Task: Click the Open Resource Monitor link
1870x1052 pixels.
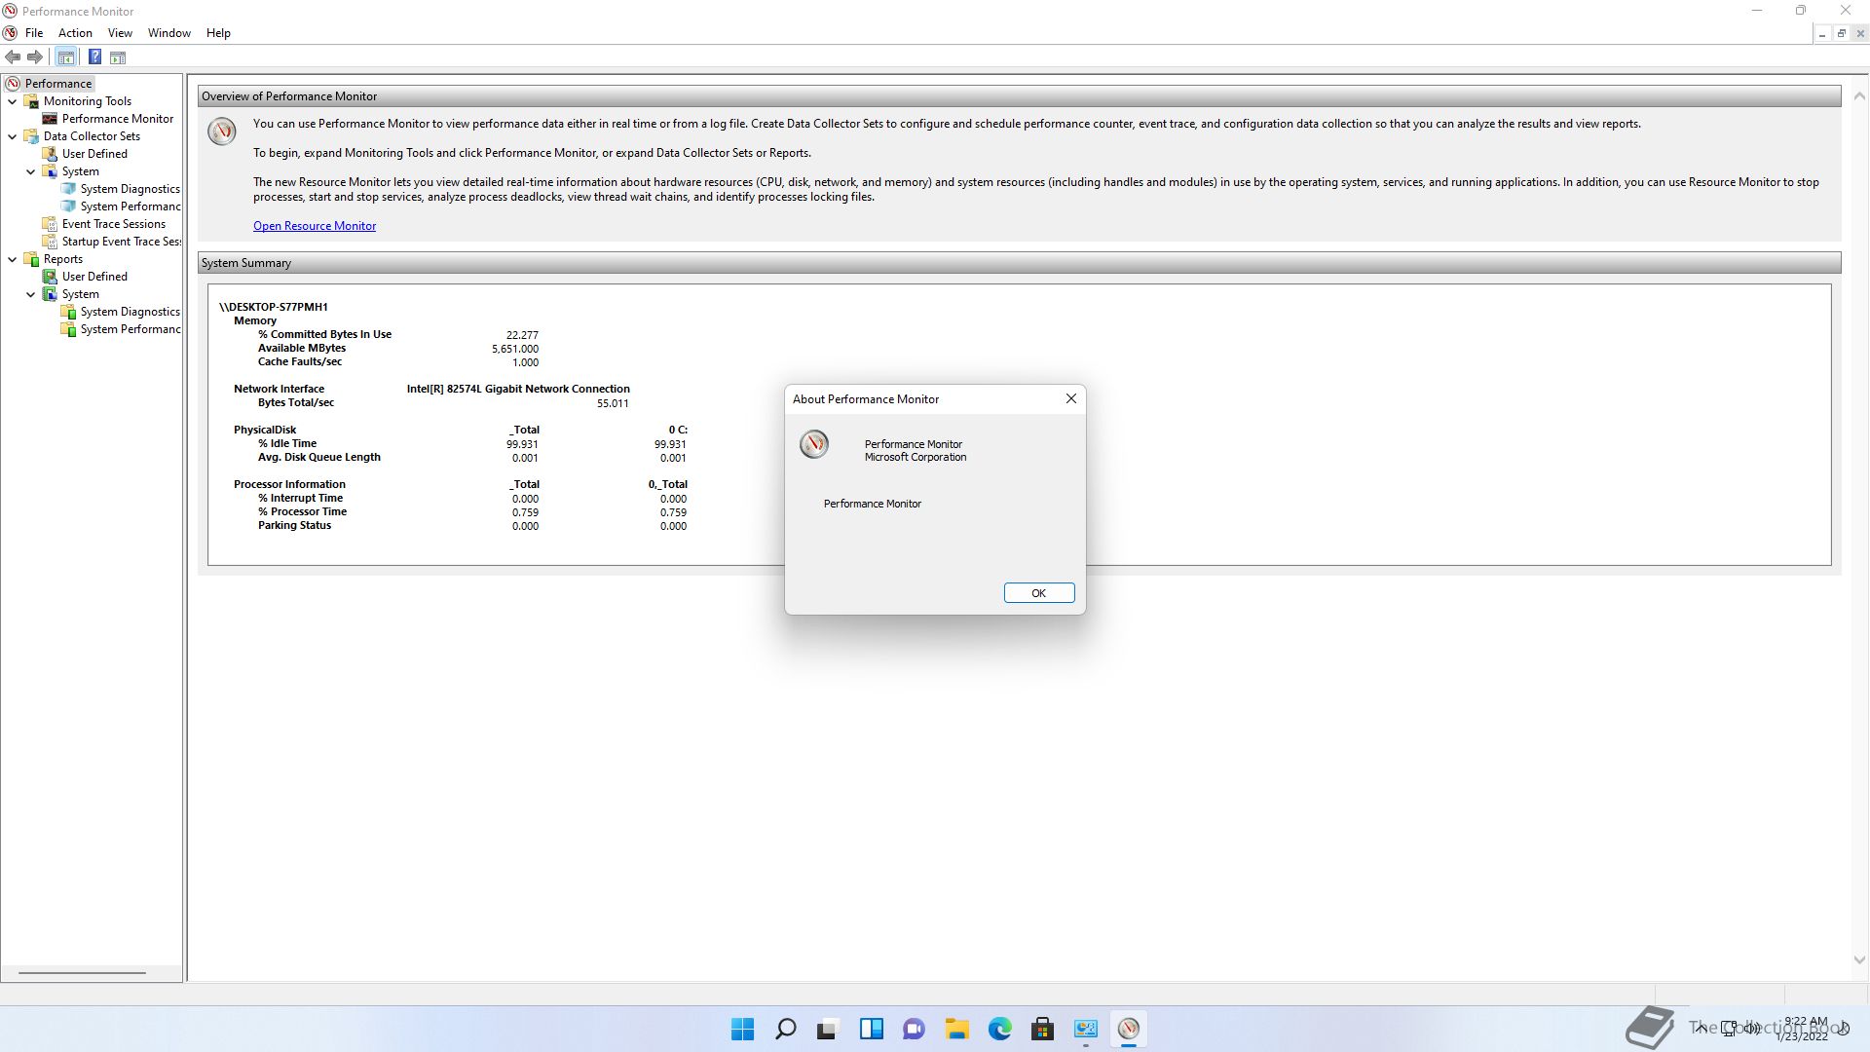Action: (x=315, y=225)
